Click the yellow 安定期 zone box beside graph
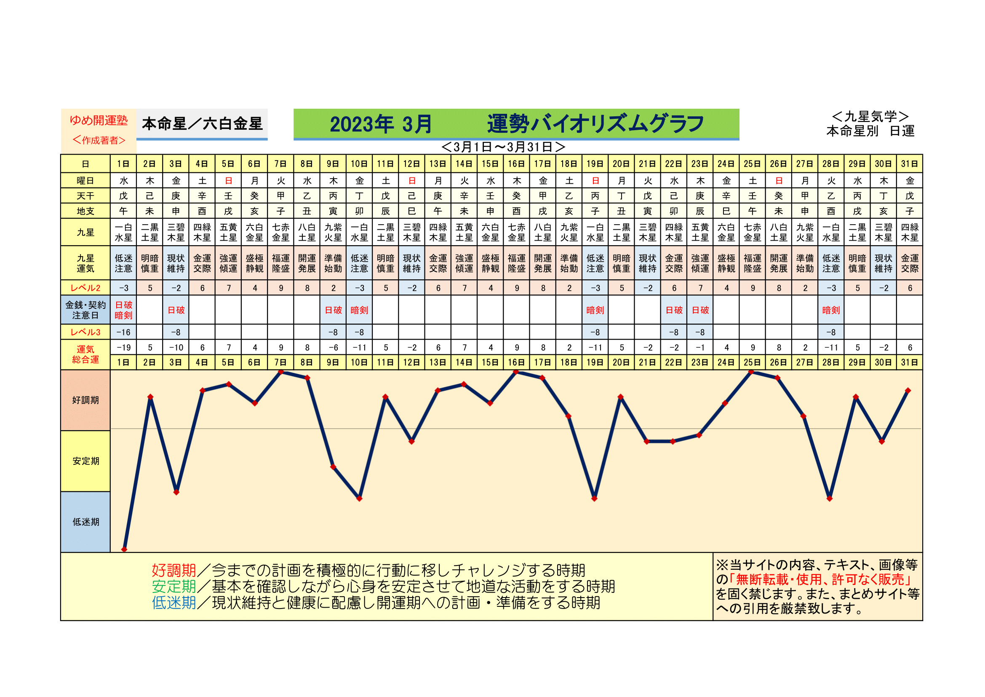Image resolution: width=985 pixels, height=697 pixels. click(85, 461)
